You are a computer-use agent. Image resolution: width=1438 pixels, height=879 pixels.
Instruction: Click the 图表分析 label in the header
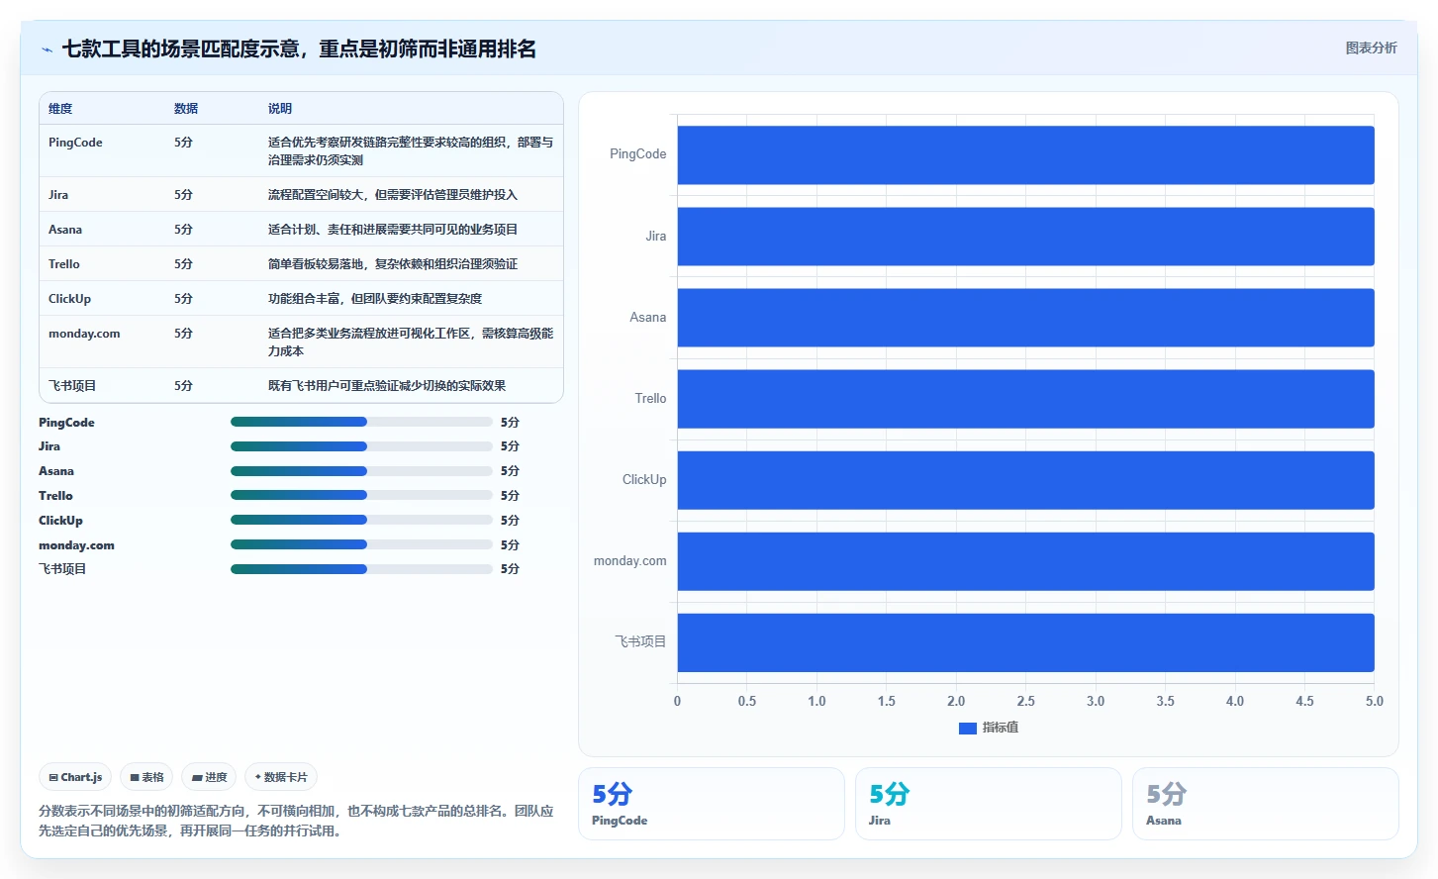1371,48
